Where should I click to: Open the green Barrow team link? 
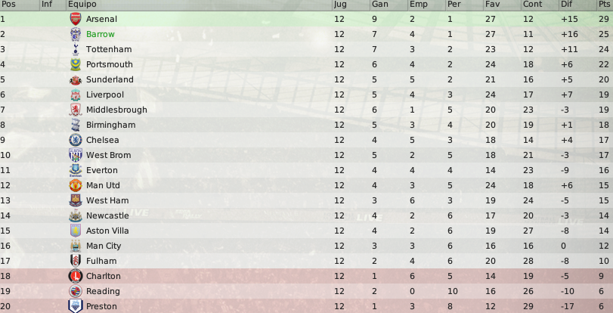pos(101,34)
